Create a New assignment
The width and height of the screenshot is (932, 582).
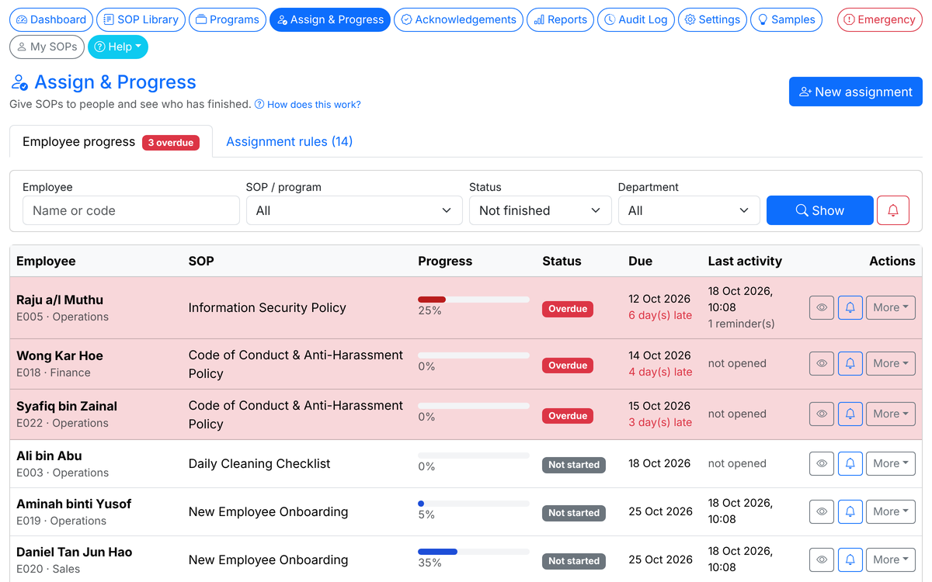coord(856,92)
